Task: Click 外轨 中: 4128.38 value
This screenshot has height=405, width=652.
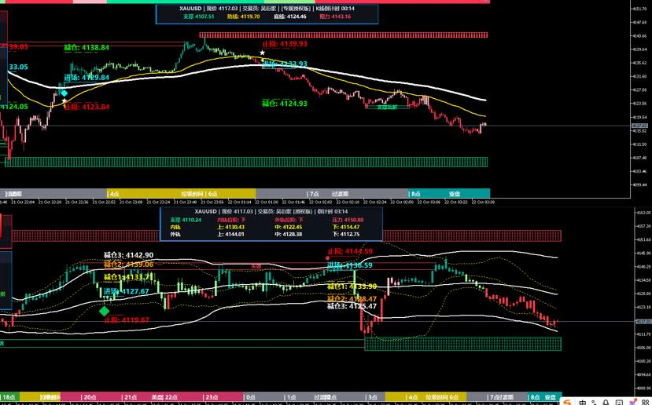Action: point(288,235)
